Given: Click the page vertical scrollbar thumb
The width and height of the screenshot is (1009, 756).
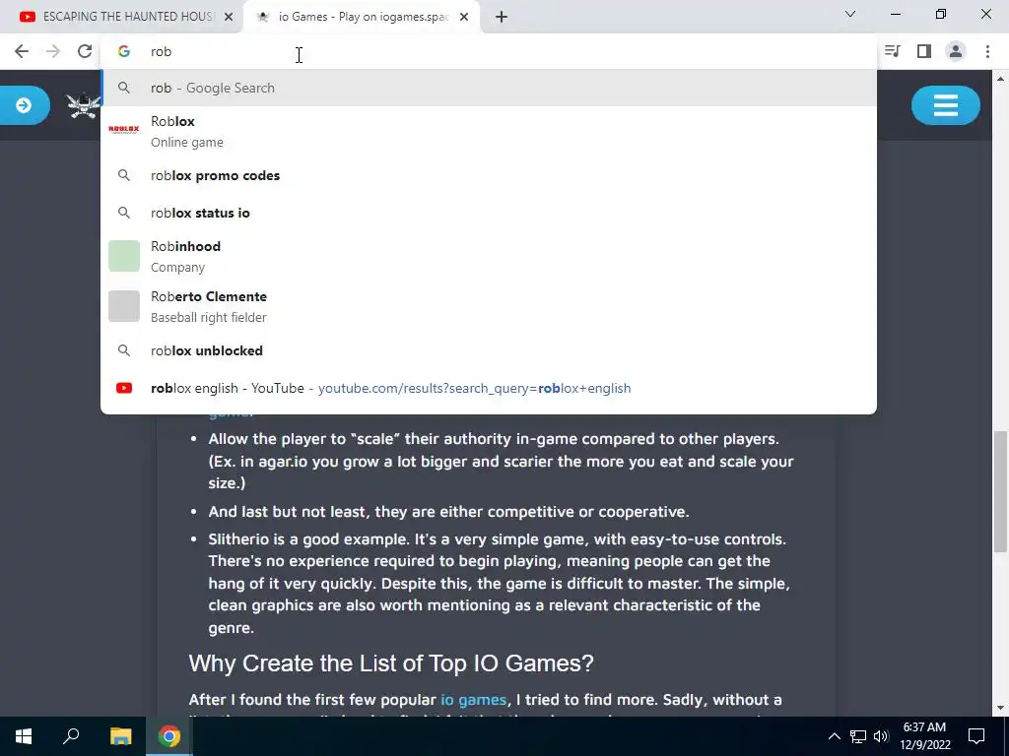Looking at the screenshot, I should point(1000,491).
